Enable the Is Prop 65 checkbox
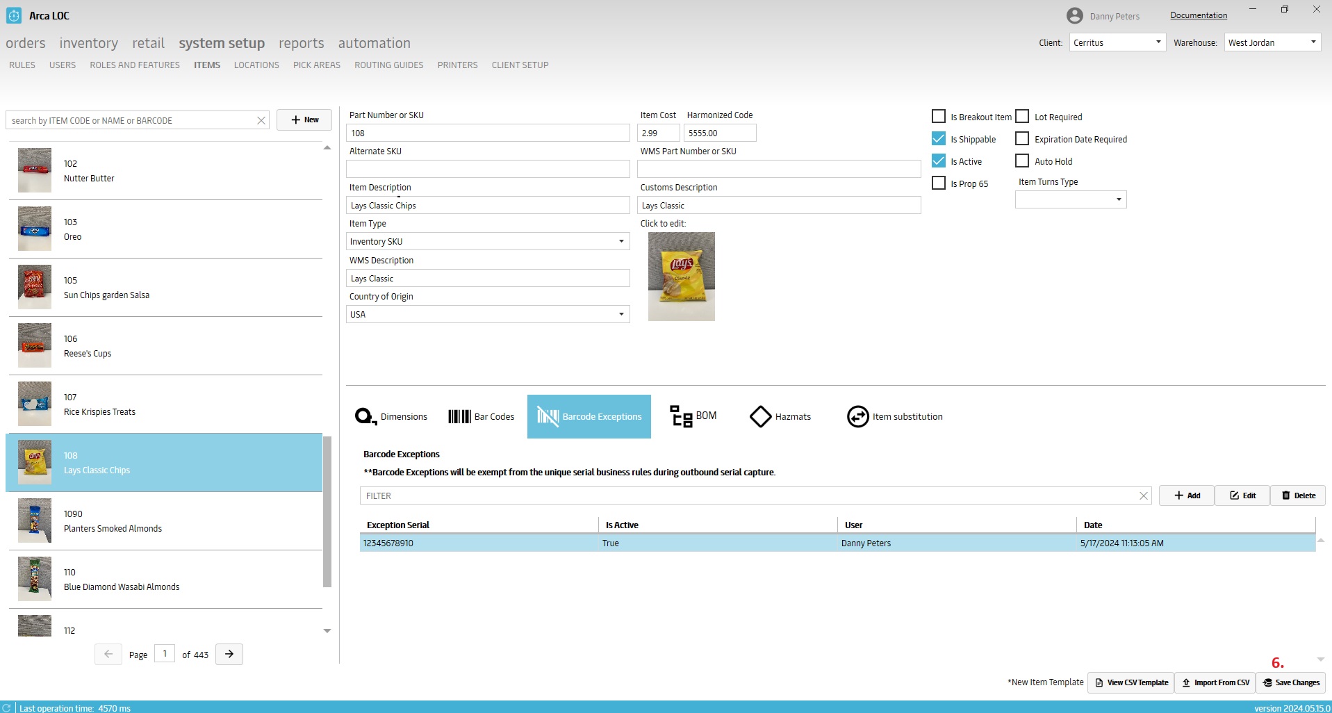Screen dimensions: 1332x713 pos(939,183)
